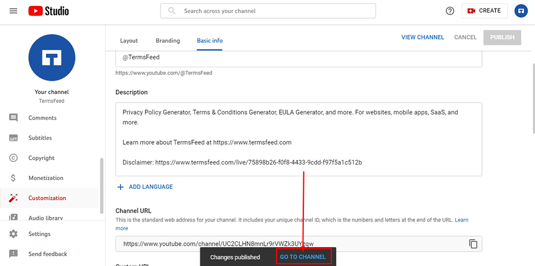Screen dimensions: 535x266
Task: Click the Settings gear icon
Action: (13, 234)
